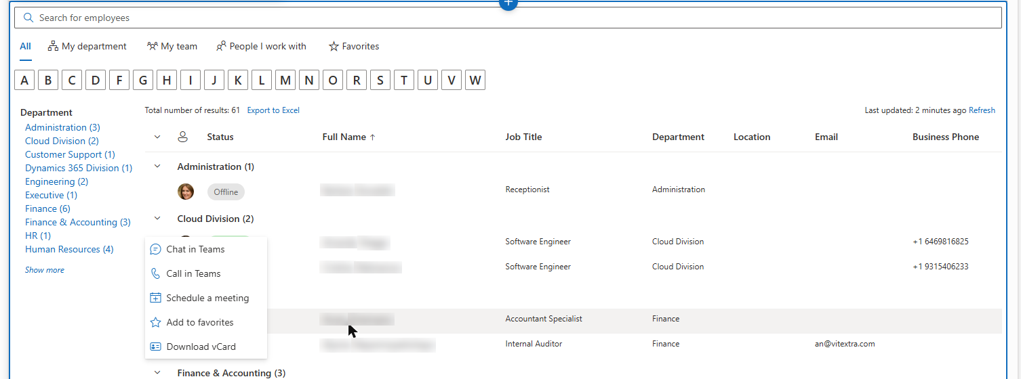
Task: Click the Offline status badge
Action: [x=226, y=192]
